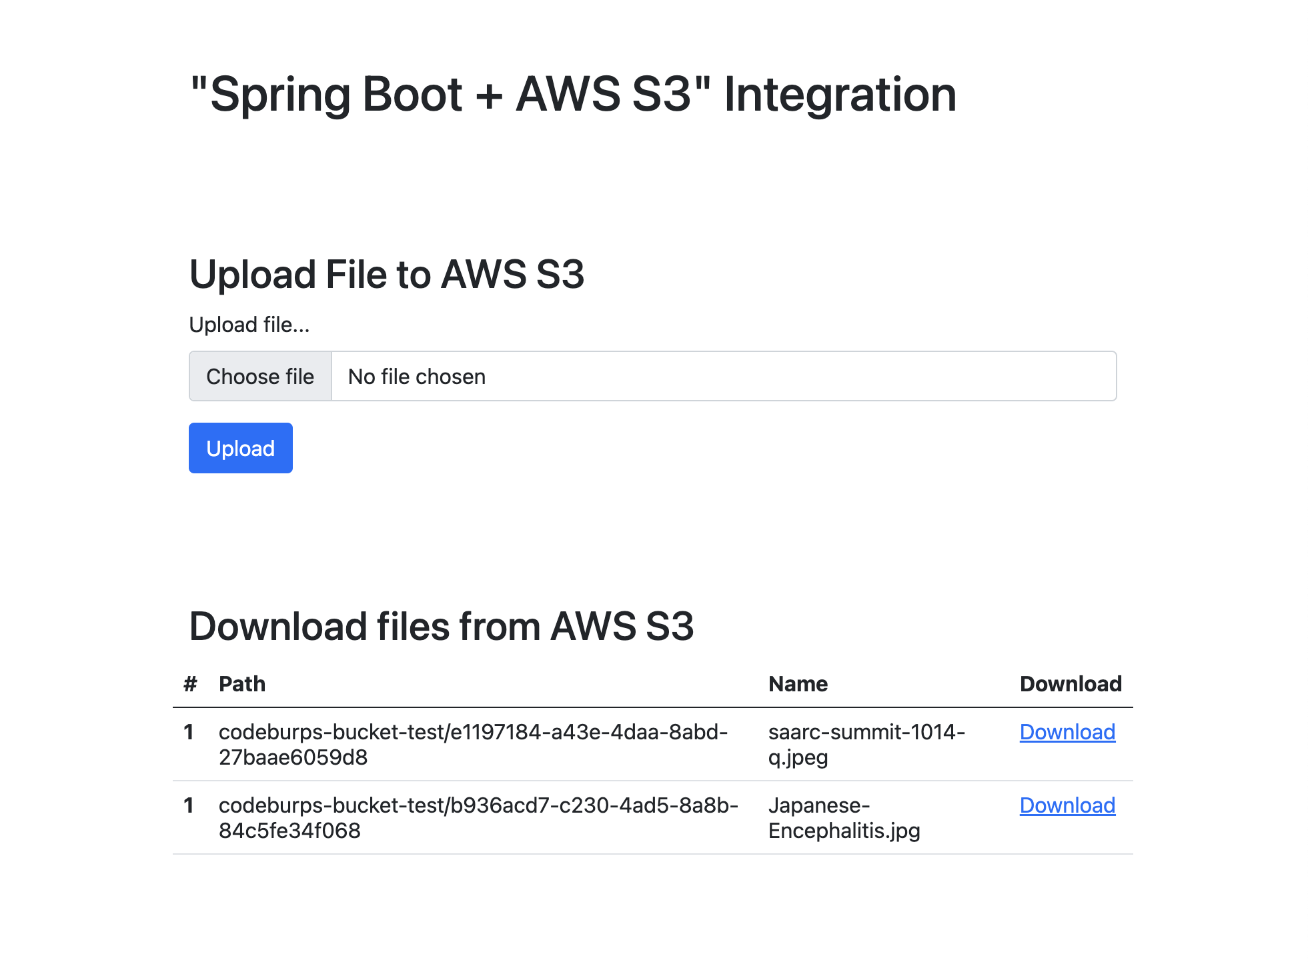Select the path ending in 27baae6059d8
Image resolution: width=1308 pixels, height=964 pixels.
point(473,745)
